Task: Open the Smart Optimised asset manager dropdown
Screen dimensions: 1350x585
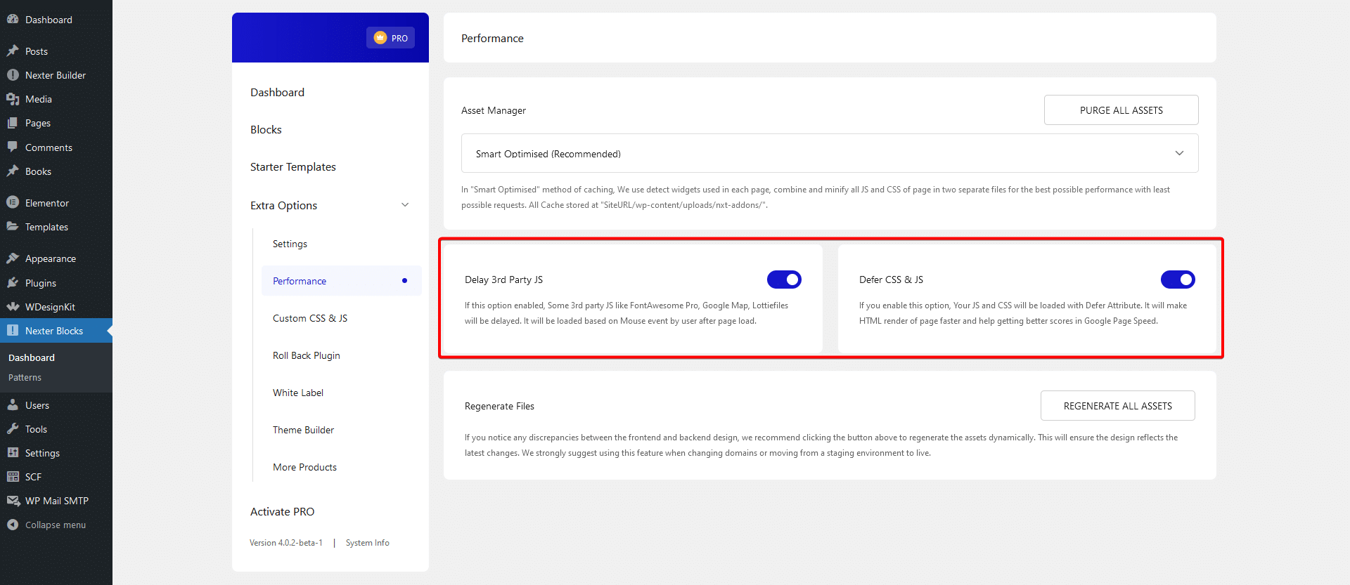Action: pos(830,153)
